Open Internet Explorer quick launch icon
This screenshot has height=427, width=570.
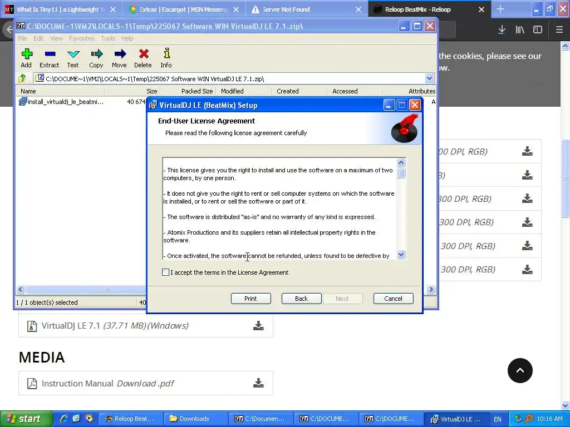click(63, 419)
